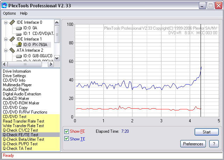224x160 pixels.
Task: Collapse the IDE Interface 0 tree node
Action: pyautogui.click(x=6, y=22)
